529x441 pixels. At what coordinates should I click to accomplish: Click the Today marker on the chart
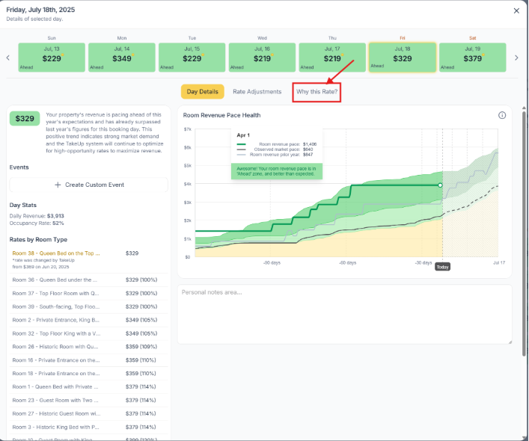pos(443,267)
